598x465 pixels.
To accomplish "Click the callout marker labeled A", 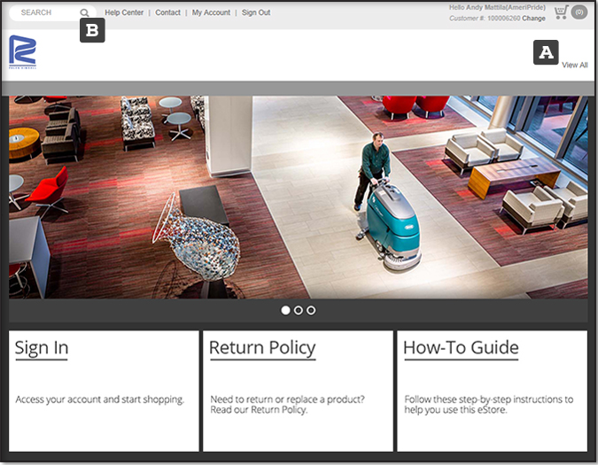I will [x=546, y=52].
